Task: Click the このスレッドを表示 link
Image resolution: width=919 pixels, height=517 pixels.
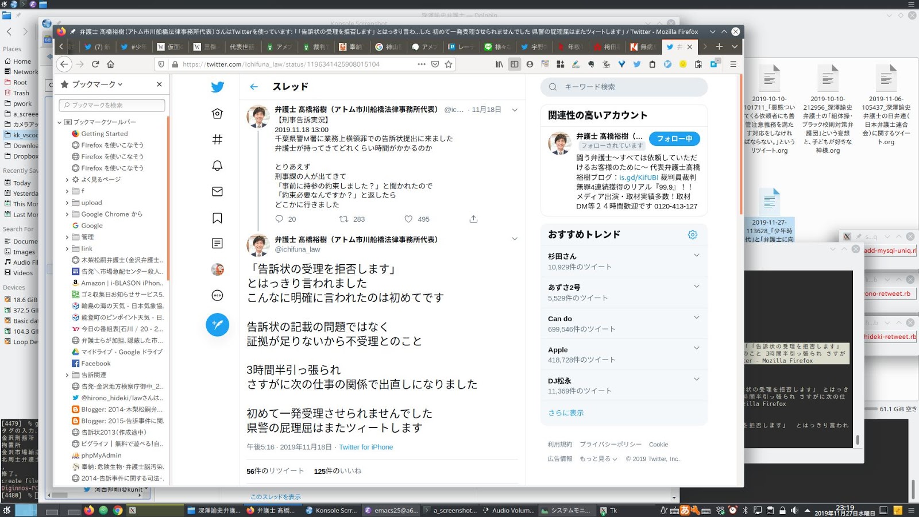Action: pos(276,497)
